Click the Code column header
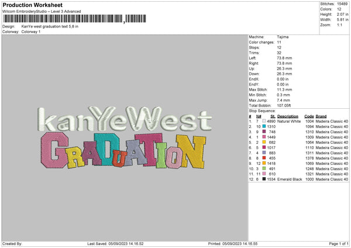The width and height of the screenshot is (351, 248). click(309, 116)
